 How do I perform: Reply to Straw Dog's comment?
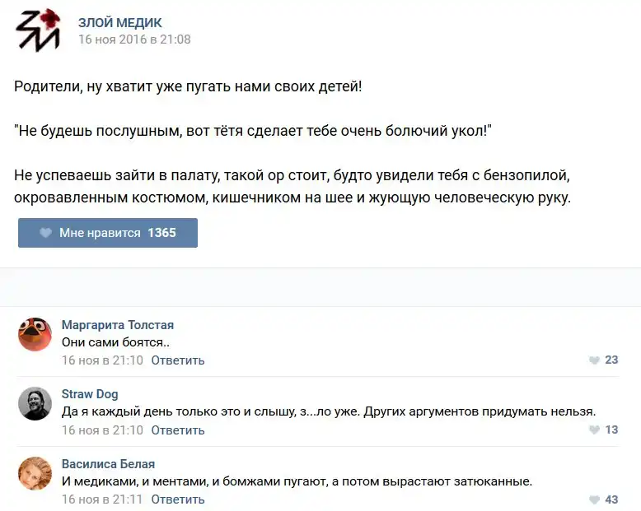(x=178, y=430)
